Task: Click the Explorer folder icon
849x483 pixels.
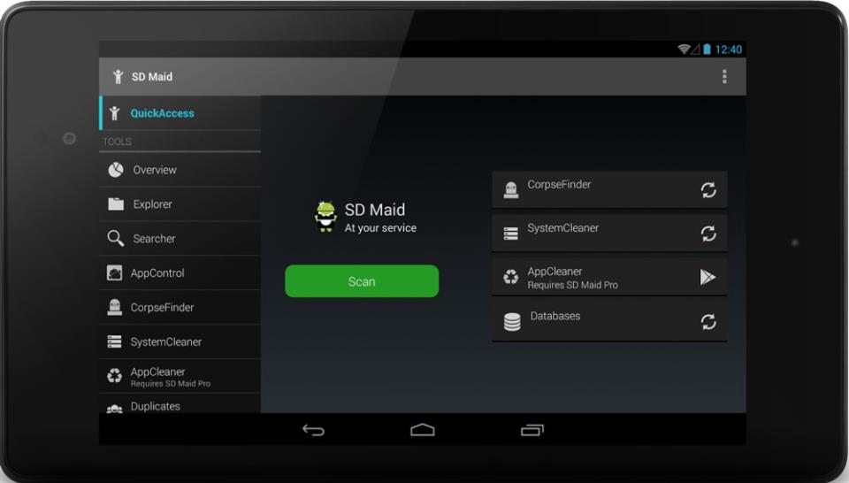Action: click(x=115, y=204)
